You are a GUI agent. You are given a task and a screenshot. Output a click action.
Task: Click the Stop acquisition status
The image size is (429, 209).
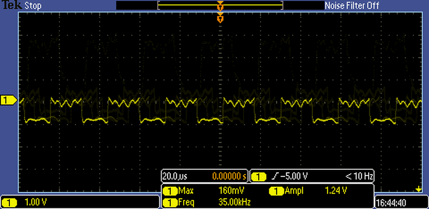pos(33,6)
